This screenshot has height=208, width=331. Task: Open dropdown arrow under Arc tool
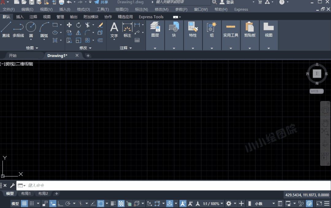coord(44,40)
